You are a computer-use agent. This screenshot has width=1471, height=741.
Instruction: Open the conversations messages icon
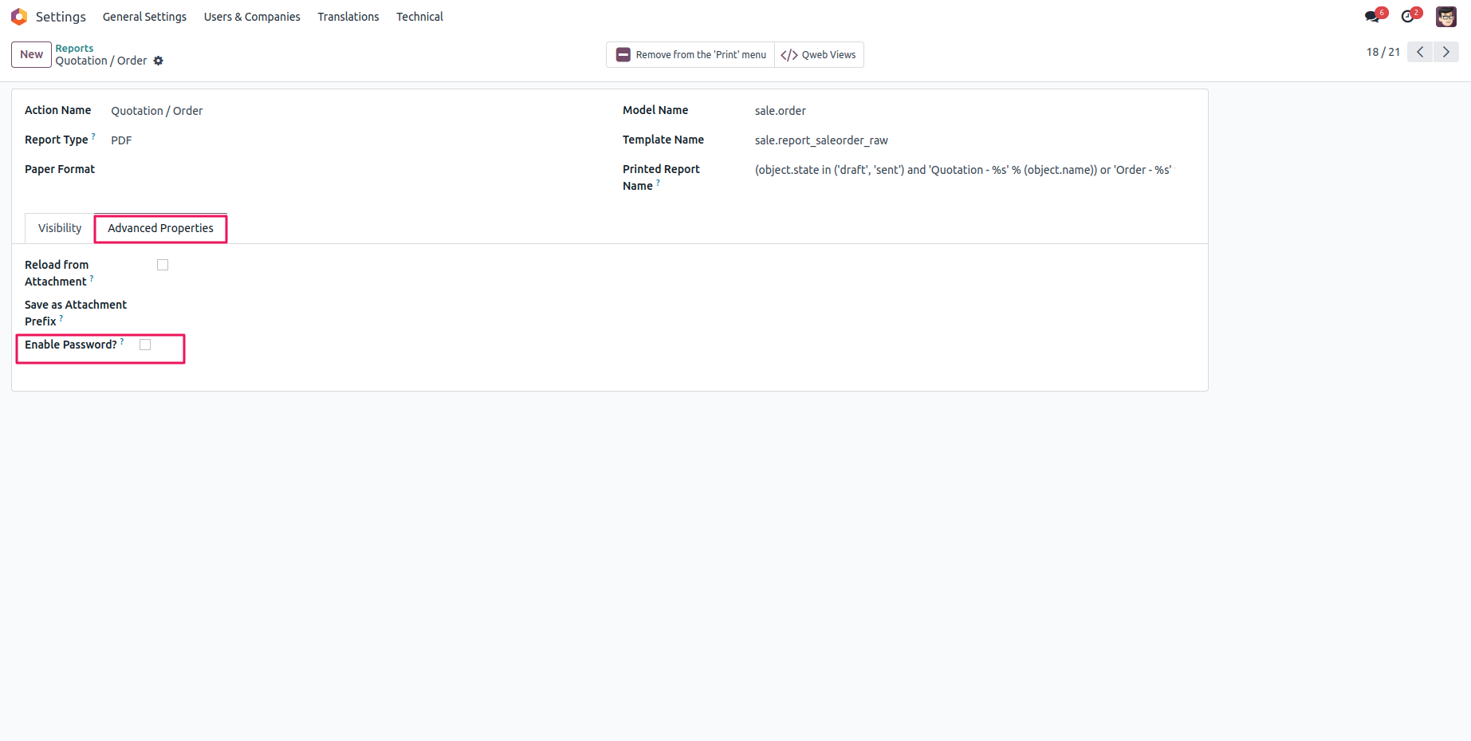pyautogui.click(x=1371, y=17)
